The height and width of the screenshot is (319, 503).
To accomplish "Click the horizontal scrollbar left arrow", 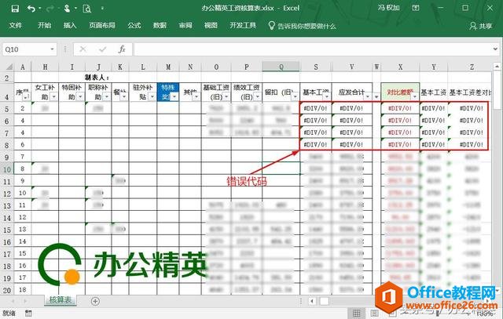I will pos(312,301).
